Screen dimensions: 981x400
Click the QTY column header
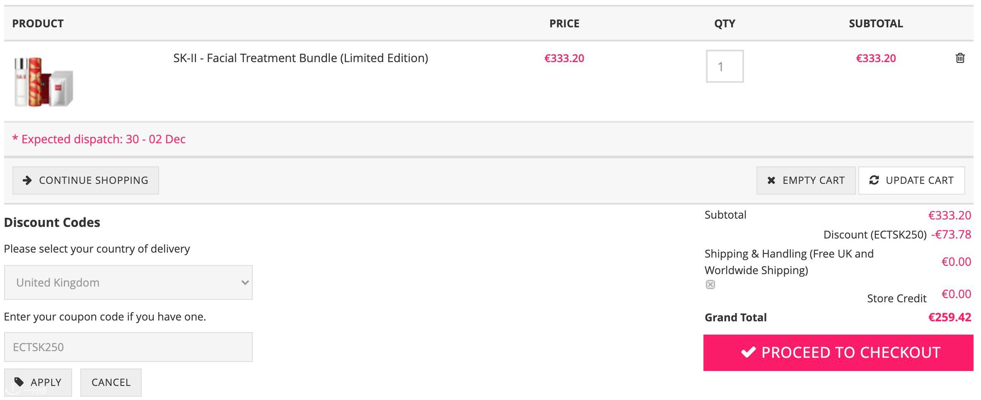pyautogui.click(x=725, y=24)
